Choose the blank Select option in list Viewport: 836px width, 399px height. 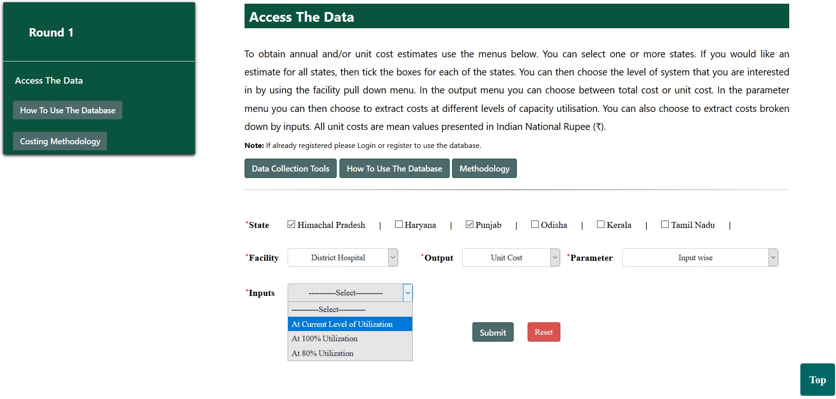pos(350,309)
